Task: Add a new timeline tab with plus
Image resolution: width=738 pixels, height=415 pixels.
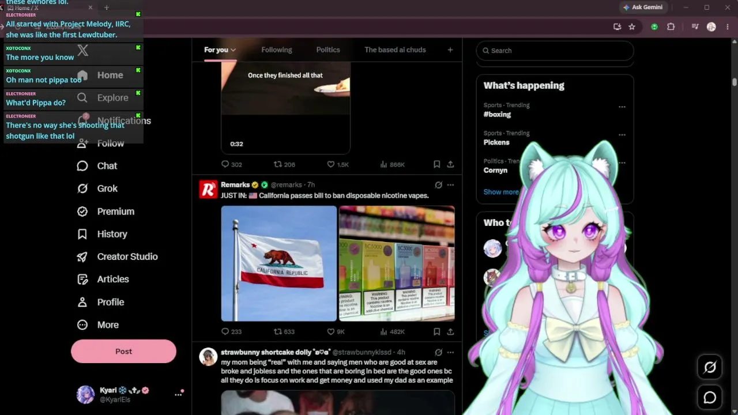Action: (450, 50)
